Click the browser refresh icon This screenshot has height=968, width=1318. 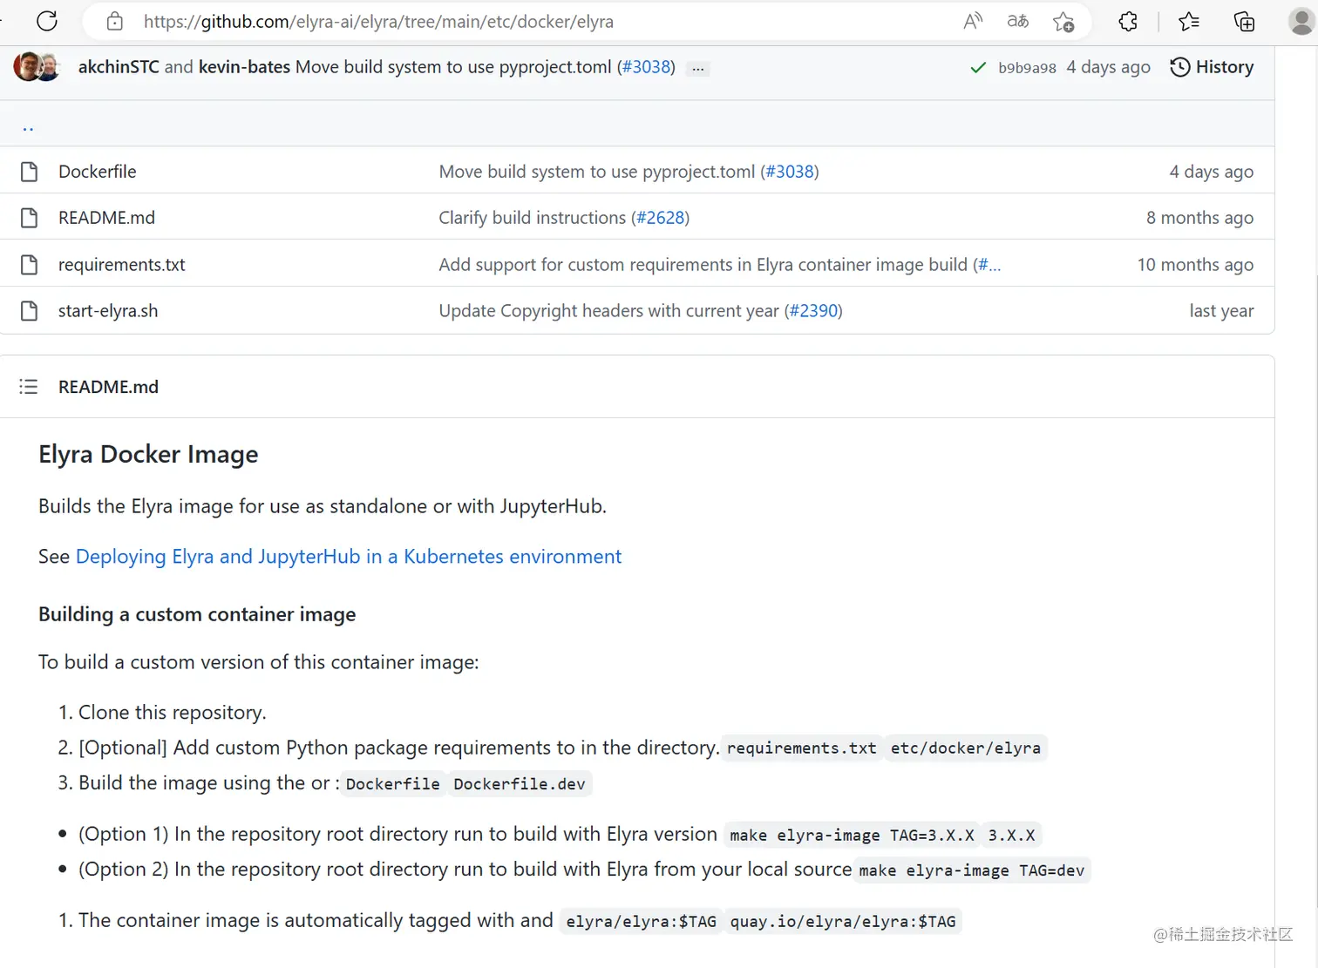pyautogui.click(x=47, y=21)
